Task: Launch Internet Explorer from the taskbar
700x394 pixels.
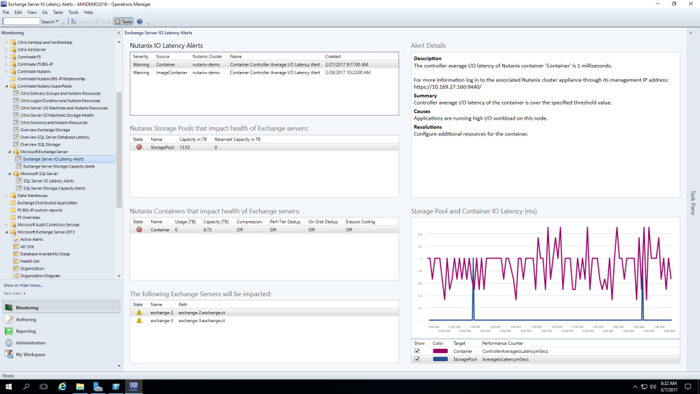Action: click(x=62, y=386)
